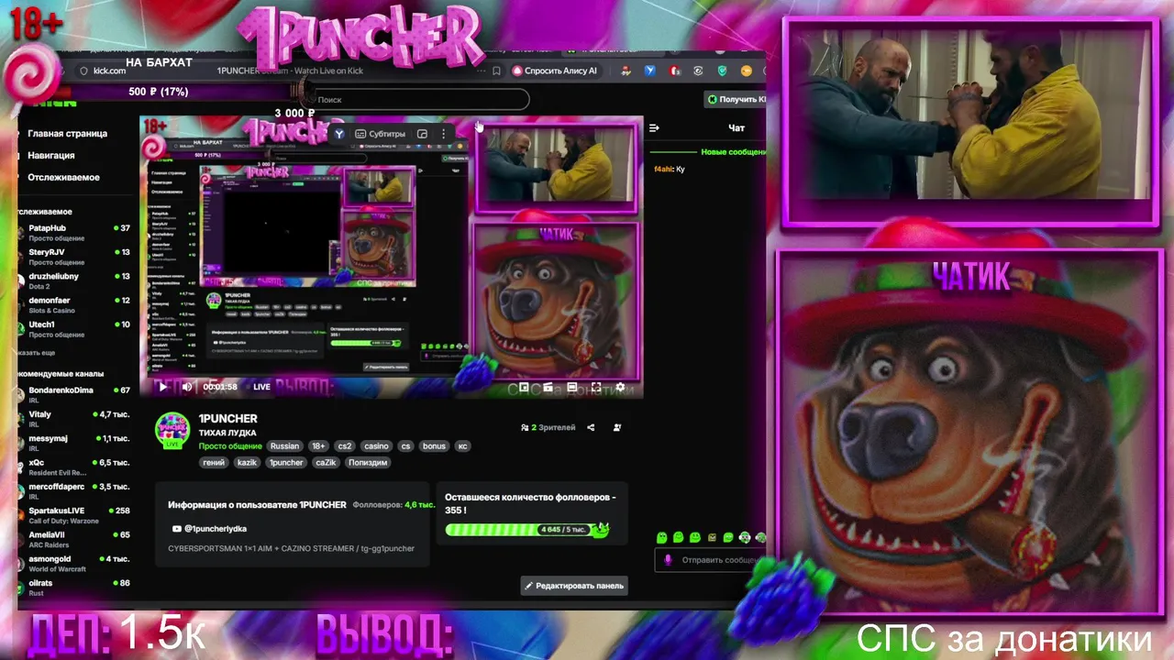
Task: Click the Получить KI… green button
Action: 737,99
